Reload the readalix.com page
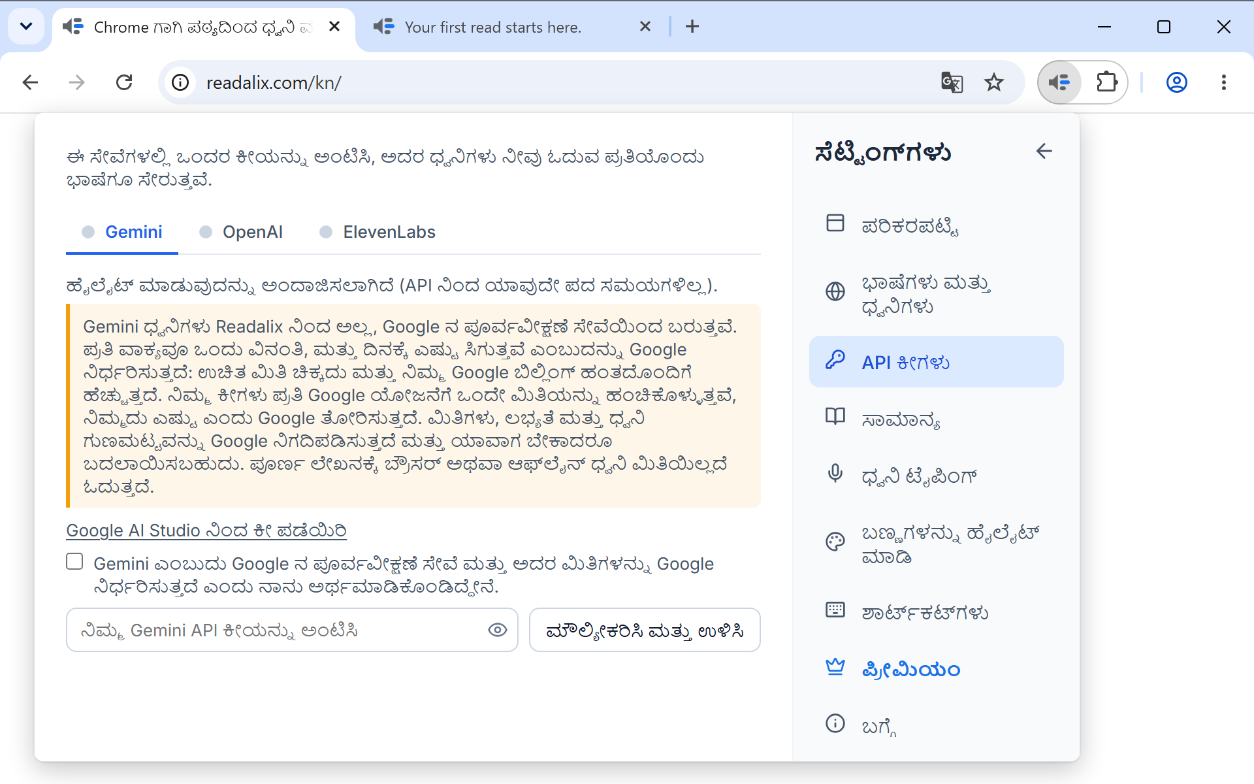1254x784 pixels. [x=124, y=82]
